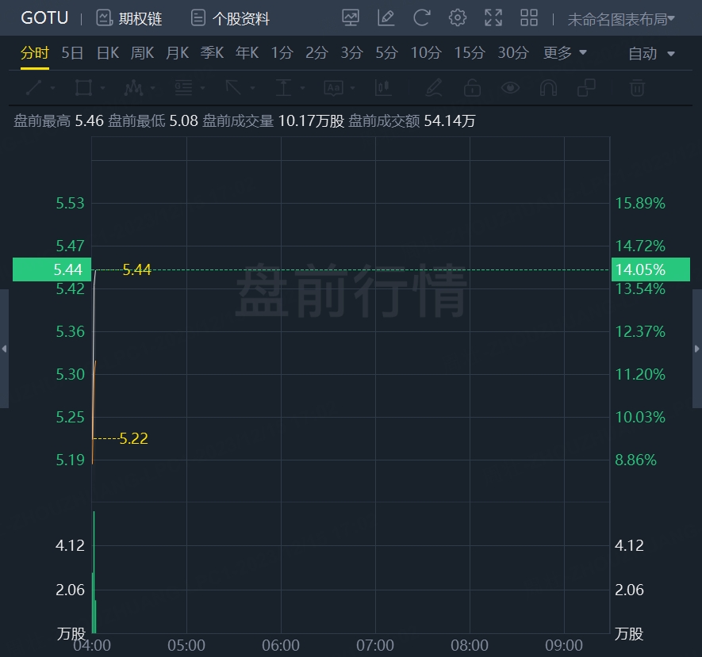Click the 盘前最低 5.08 value

click(x=183, y=120)
